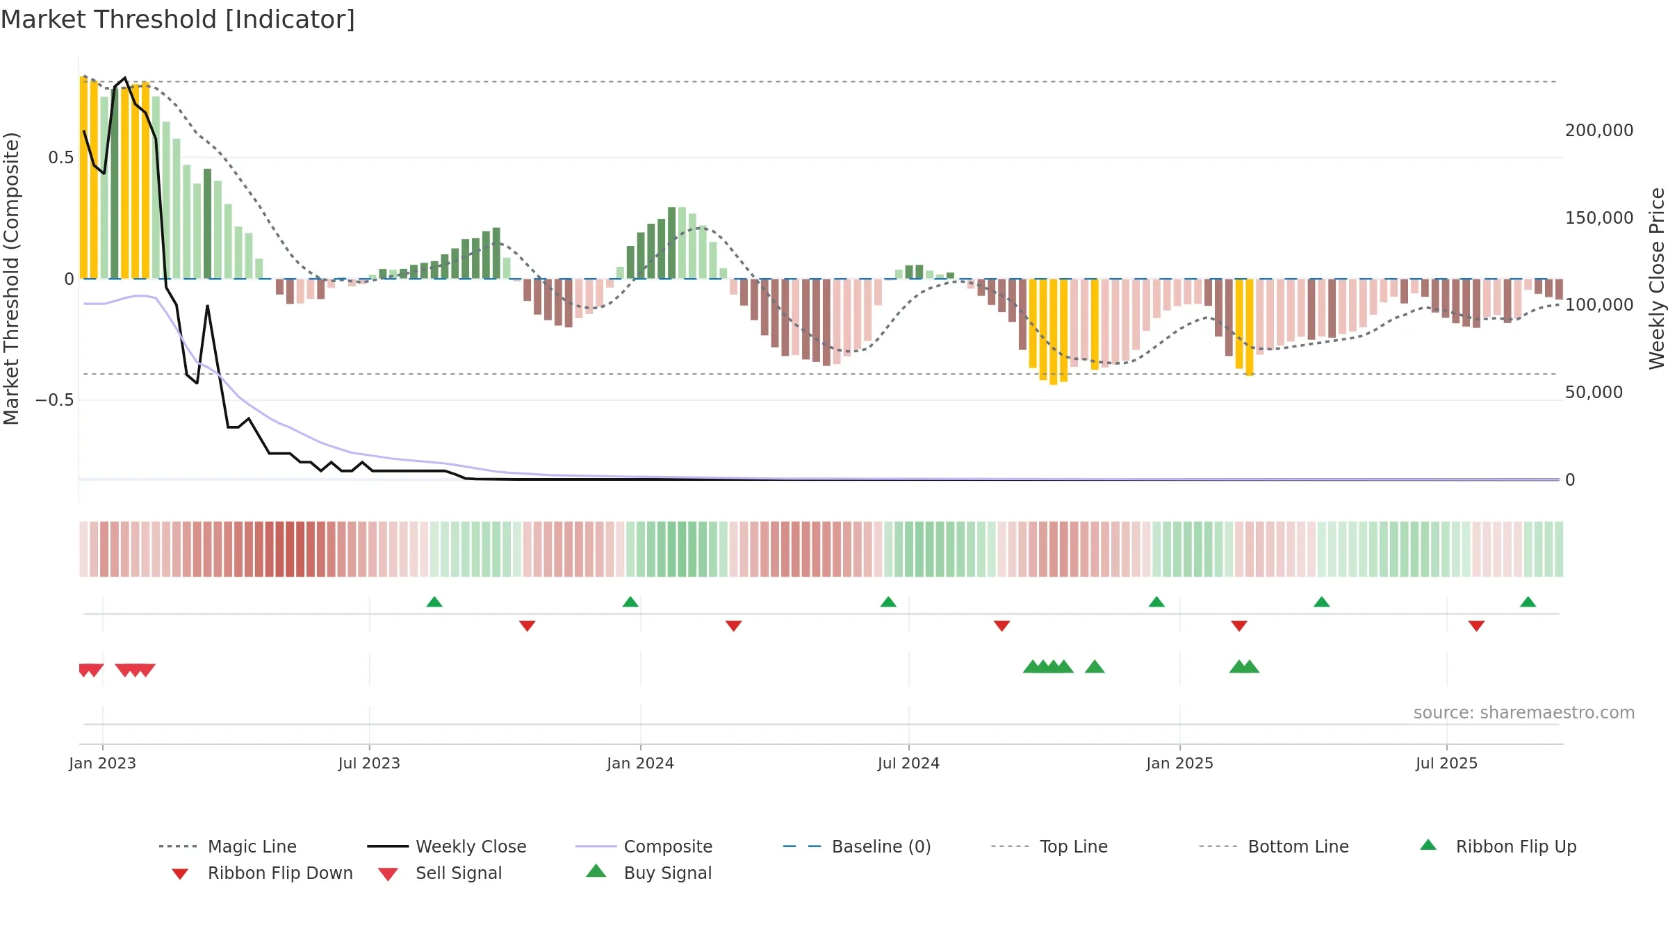
Task: Toggle the Bottom Line legend entry
Action: (x=1274, y=846)
